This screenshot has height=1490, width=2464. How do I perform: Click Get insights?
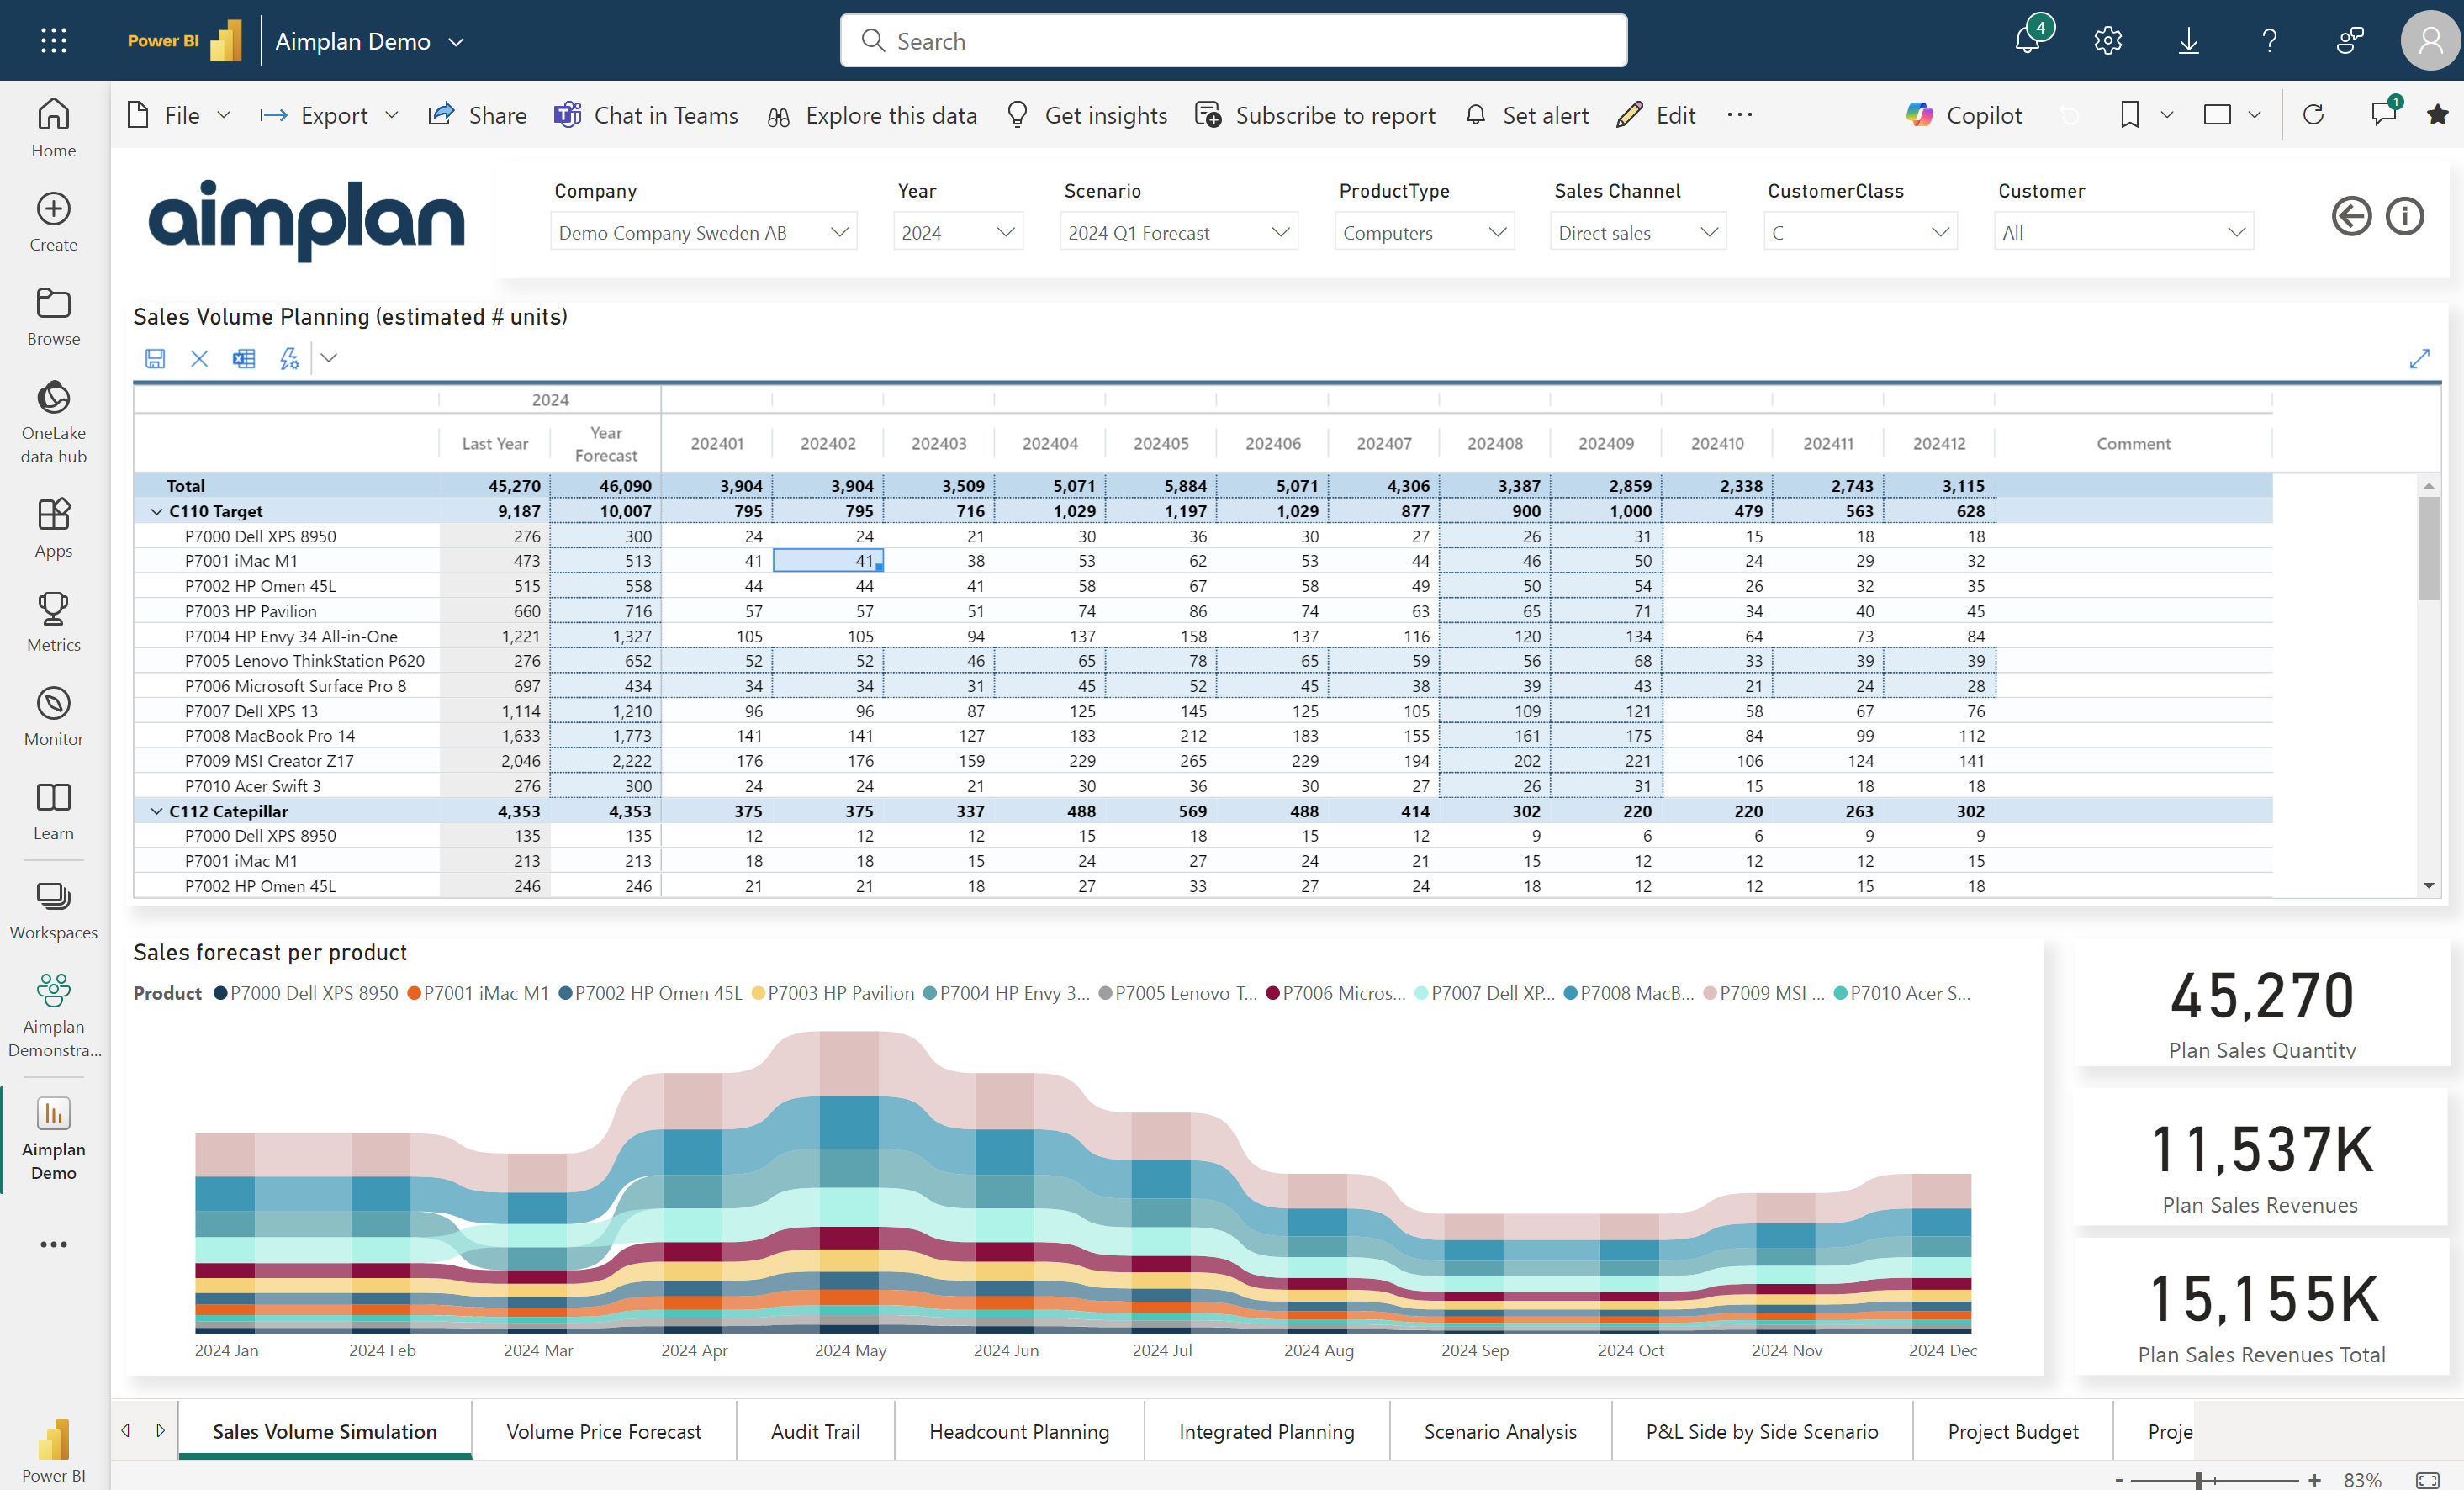1087,115
